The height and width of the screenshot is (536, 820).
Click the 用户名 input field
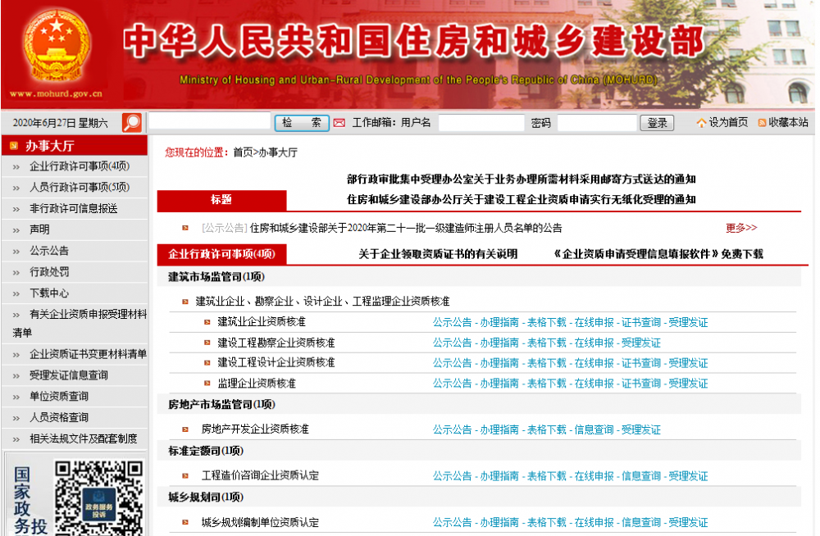click(481, 122)
